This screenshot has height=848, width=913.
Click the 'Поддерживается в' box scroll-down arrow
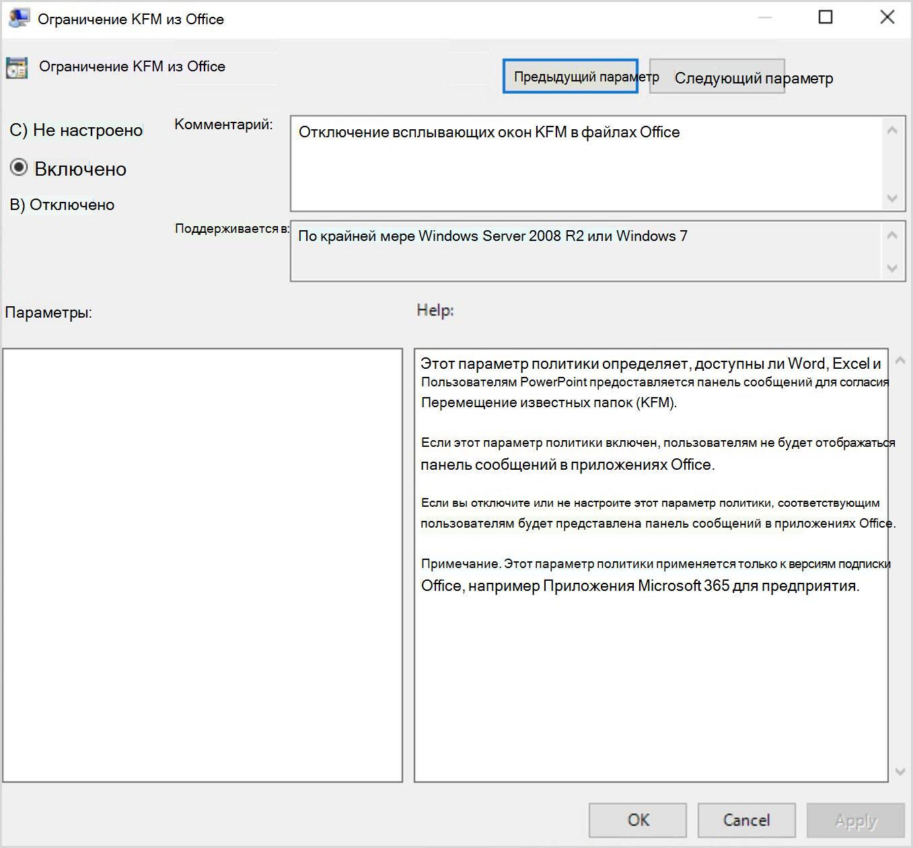pos(892,268)
